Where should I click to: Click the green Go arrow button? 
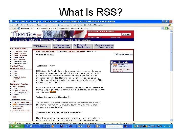(x=166, y=28)
